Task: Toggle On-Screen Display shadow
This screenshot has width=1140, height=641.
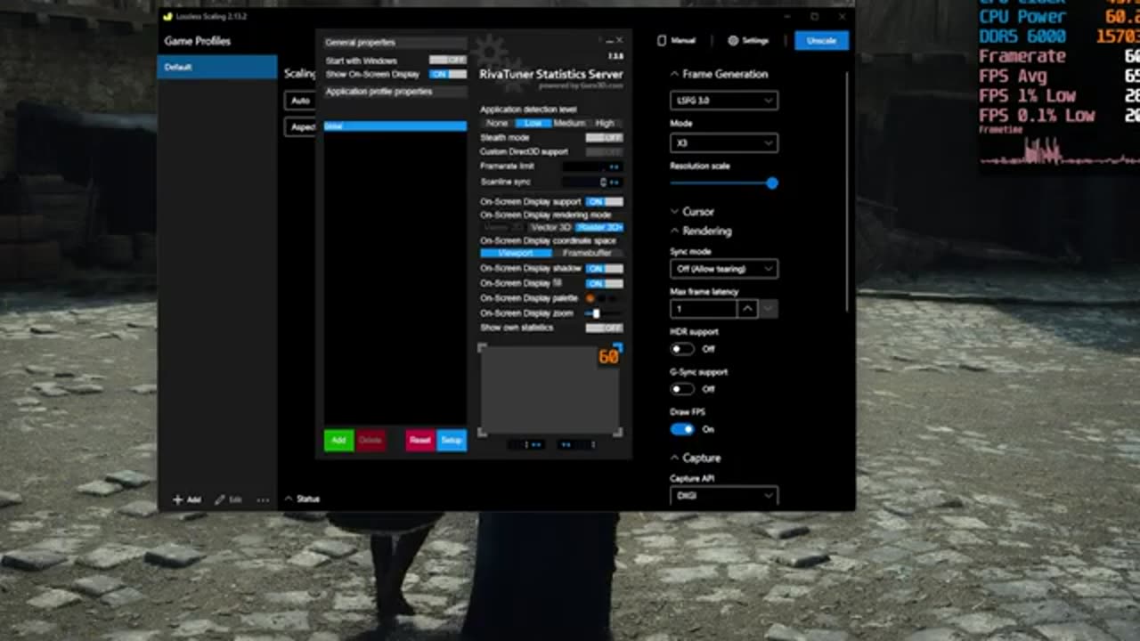Action: coord(604,268)
